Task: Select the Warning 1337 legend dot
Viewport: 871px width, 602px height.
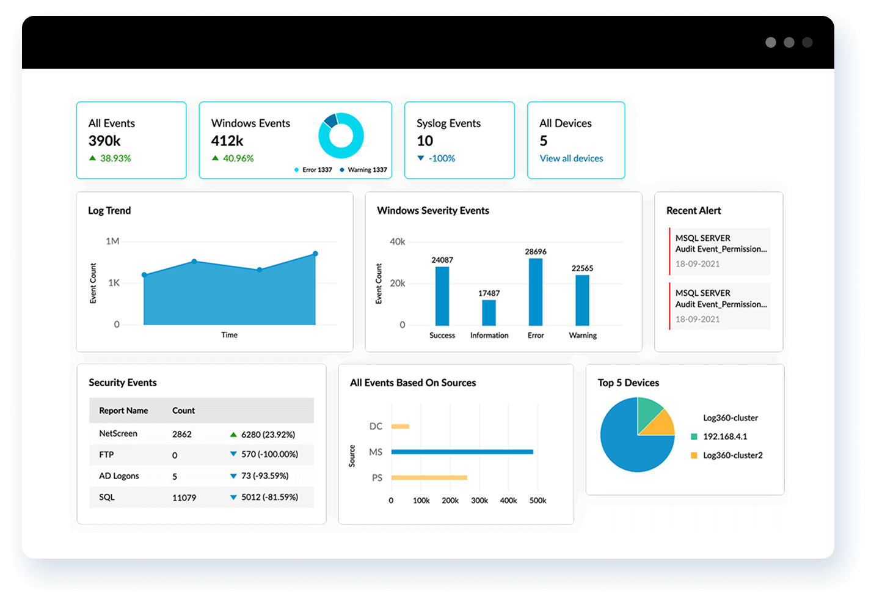Action: [342, 170]
